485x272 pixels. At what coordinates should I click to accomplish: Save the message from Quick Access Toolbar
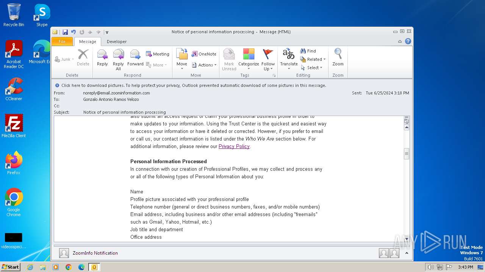click(65, 32)
